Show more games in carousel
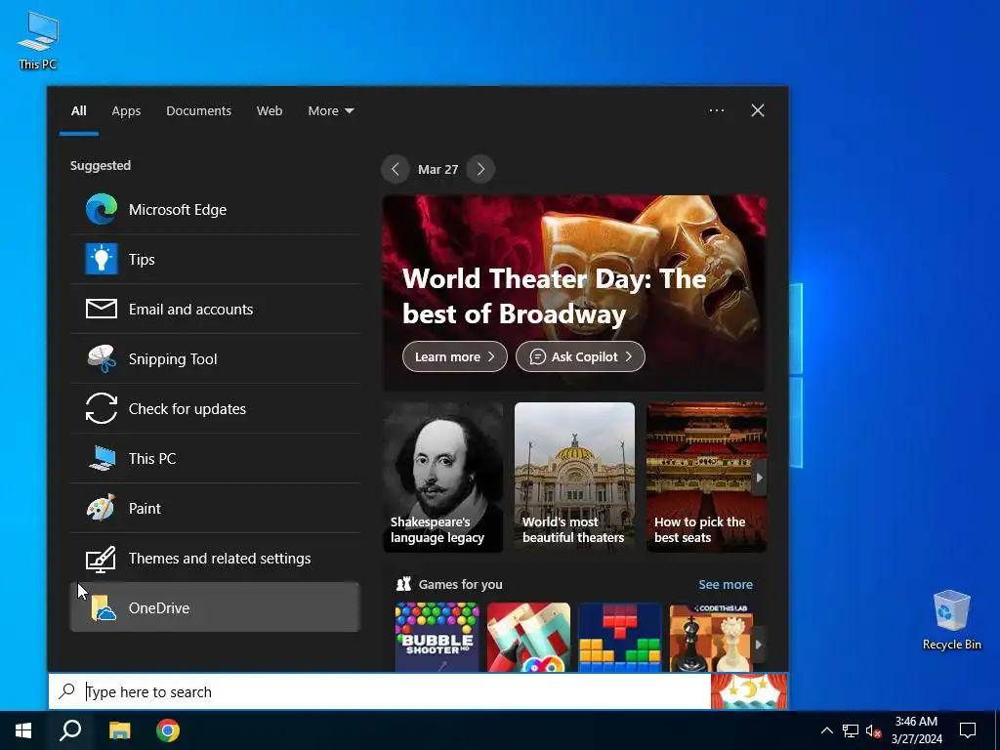 click(x=758, y=645)
